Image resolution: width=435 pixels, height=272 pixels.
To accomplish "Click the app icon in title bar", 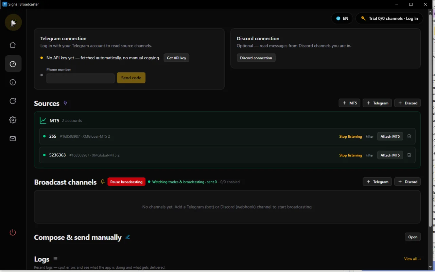I will (5, 4).
